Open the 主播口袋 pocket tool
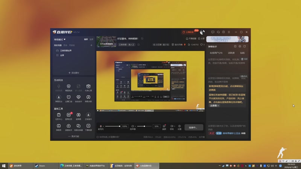The image size is (301, 169). (68, 98)
